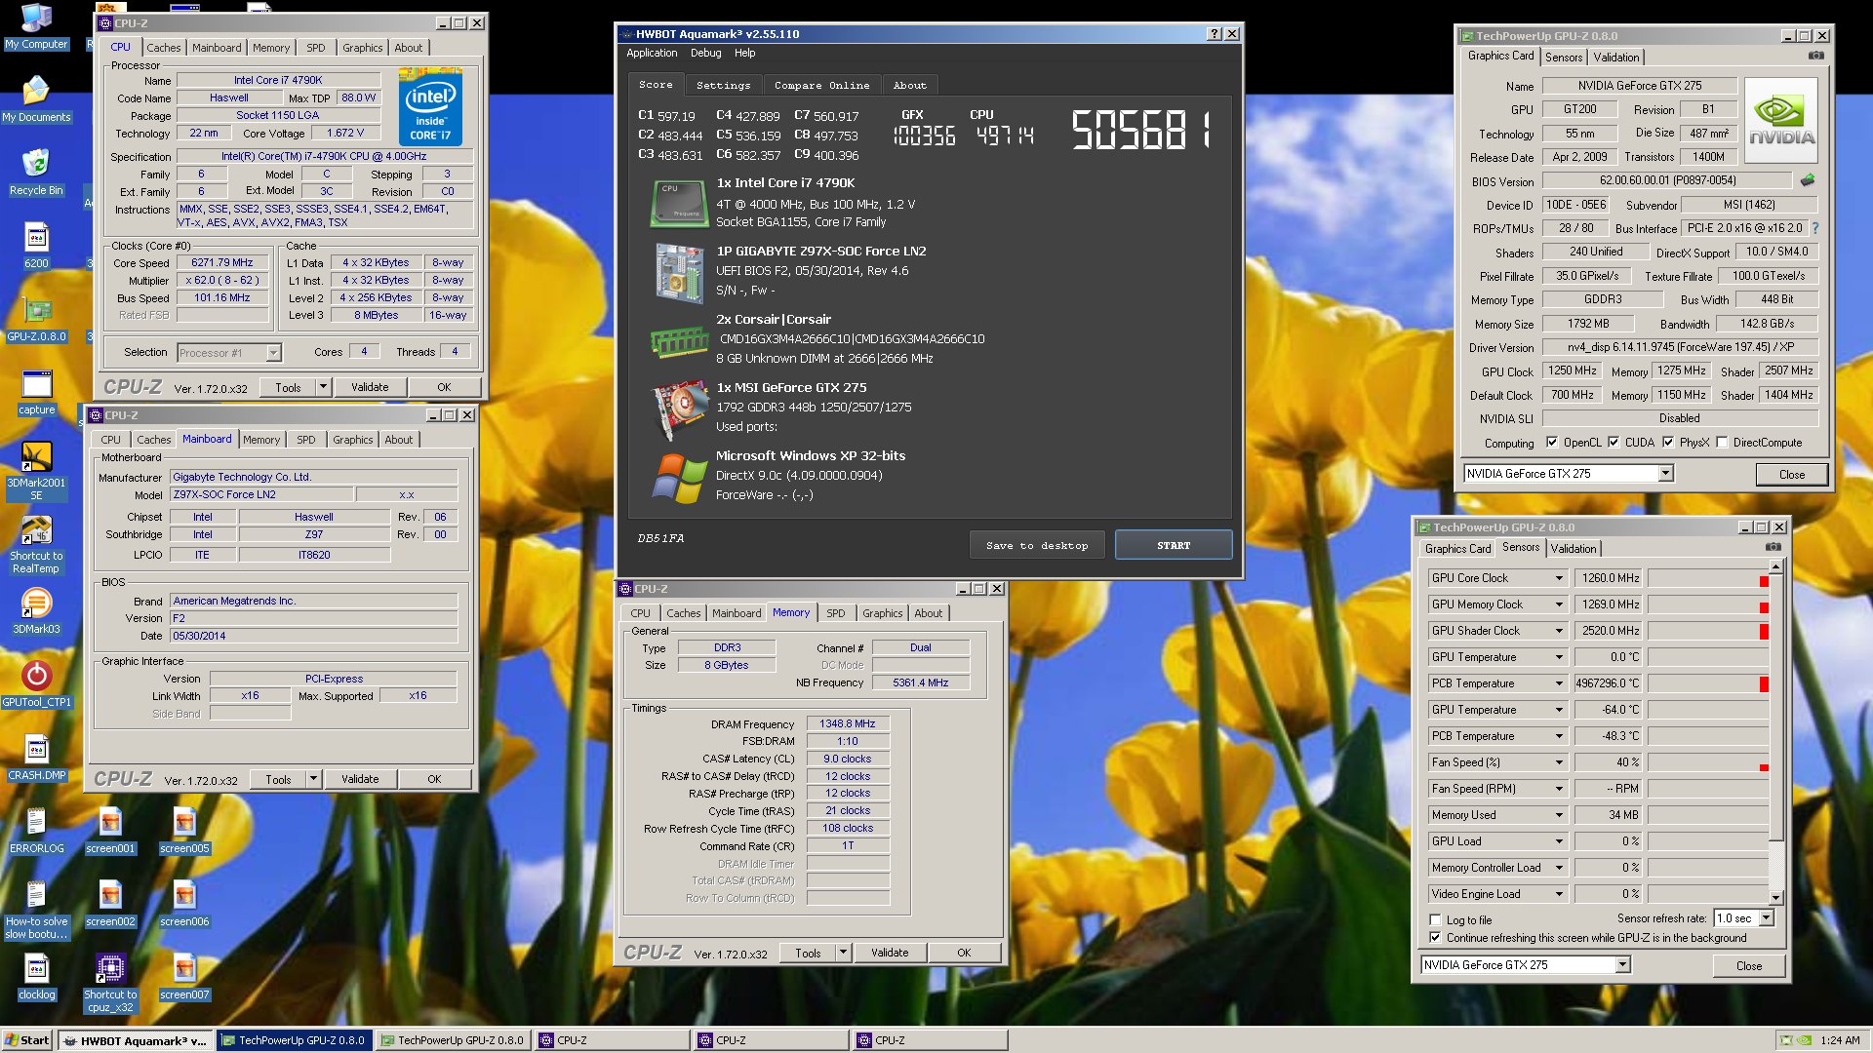Open clocklog file icon
The height and width of the screenshot is (1053, 1873).
pos(36,977)
